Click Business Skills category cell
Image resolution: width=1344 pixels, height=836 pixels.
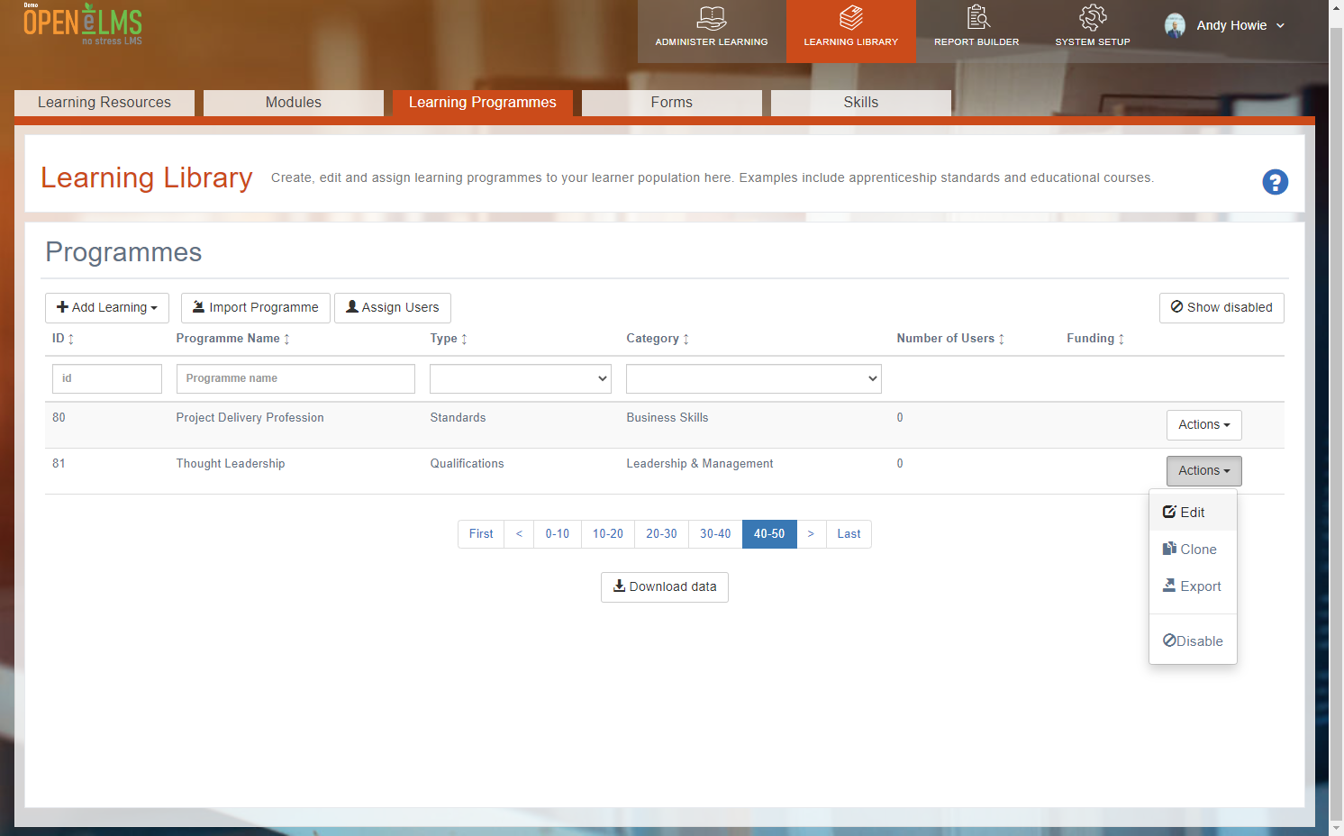667,418
